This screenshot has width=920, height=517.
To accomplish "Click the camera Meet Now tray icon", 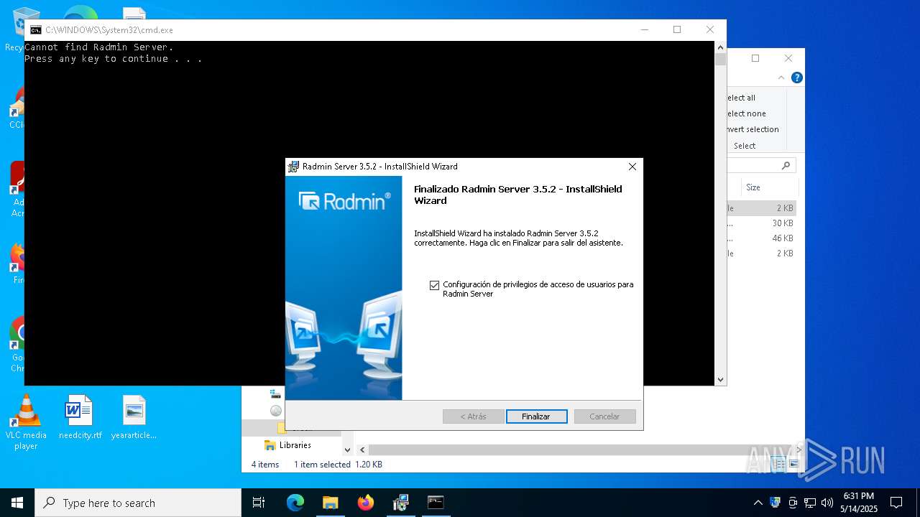I will [x=793, y=503].
